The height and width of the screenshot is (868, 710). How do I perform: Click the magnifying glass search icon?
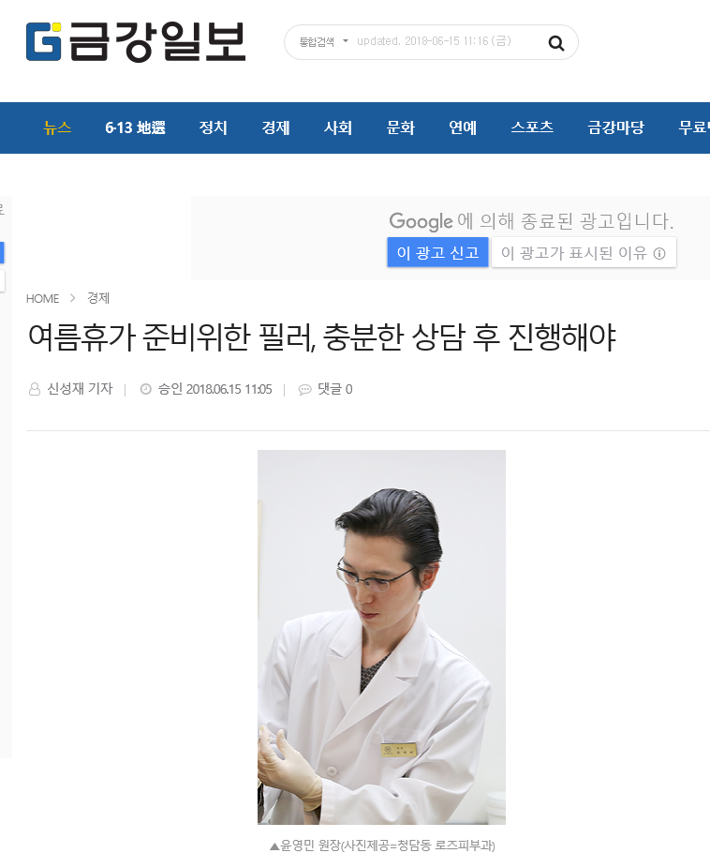(x=555, y=42)
